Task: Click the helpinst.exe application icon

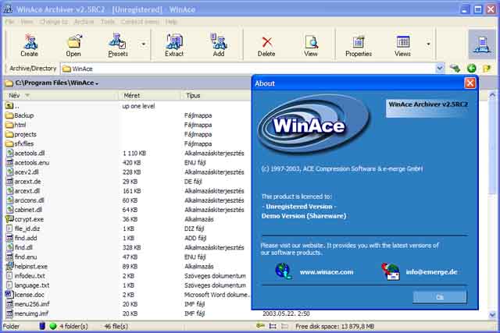Action: (x=9, y=266)
